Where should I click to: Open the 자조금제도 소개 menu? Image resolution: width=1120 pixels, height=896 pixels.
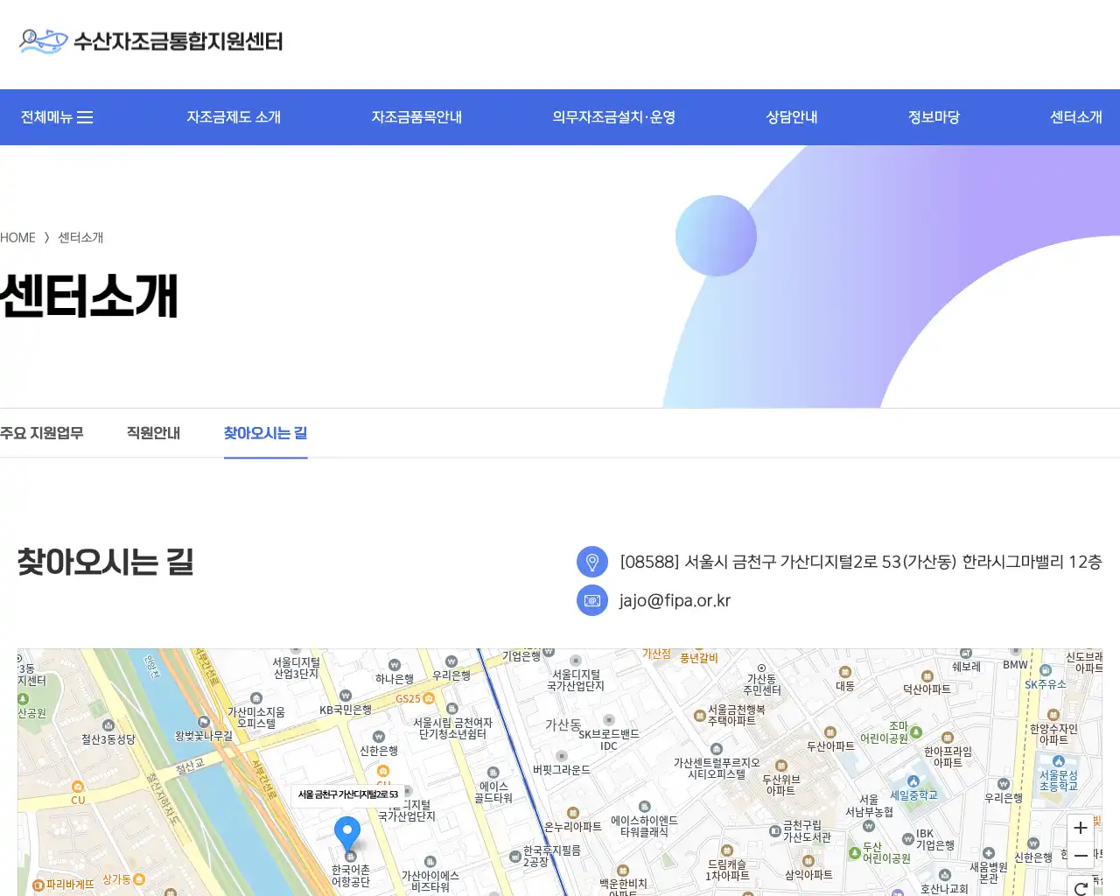click(234, 116)
